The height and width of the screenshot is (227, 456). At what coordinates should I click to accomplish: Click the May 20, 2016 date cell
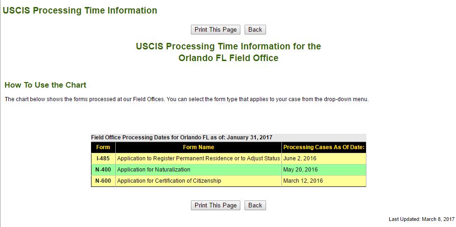pos(301,170)
